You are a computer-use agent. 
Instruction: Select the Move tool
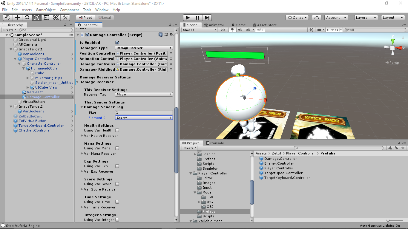(x=17, y=18)
